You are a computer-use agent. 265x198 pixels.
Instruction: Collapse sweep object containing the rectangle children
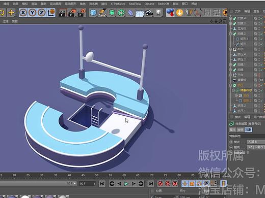pyautogui.click(x=230, y=34)
